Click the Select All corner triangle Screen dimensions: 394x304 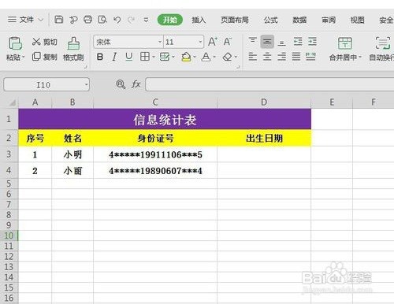pos(12,102)
